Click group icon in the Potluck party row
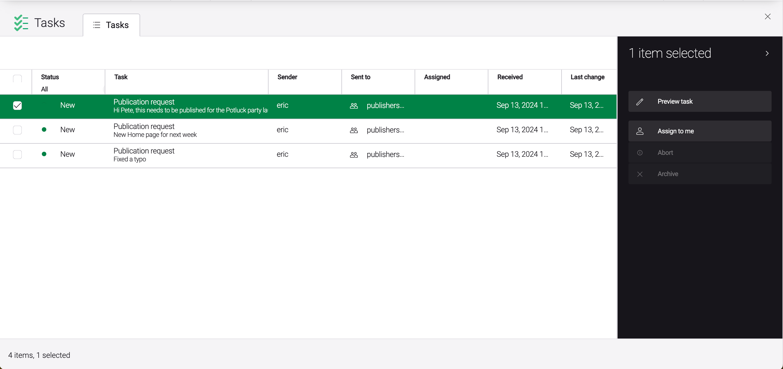783x369 pixels. pyautogui.click(x=354, y=106)
